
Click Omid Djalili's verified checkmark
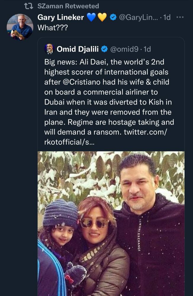coord(104,49)
